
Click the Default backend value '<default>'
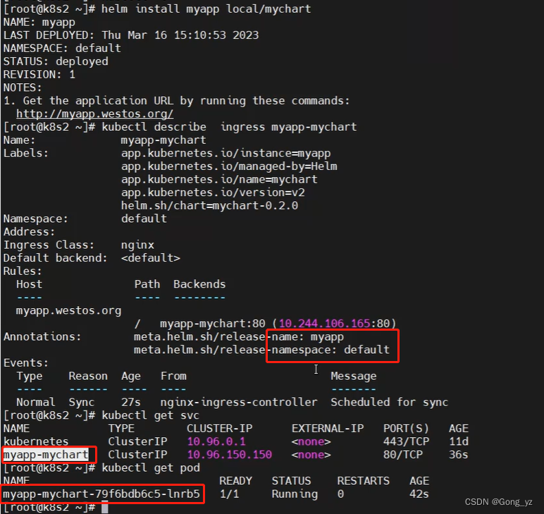[x=151, y=258]
